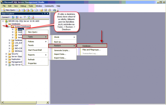166x105 pixels.
Task: Click the Activity Monitor toolbar icon
Action: click(x=54, y=10)
